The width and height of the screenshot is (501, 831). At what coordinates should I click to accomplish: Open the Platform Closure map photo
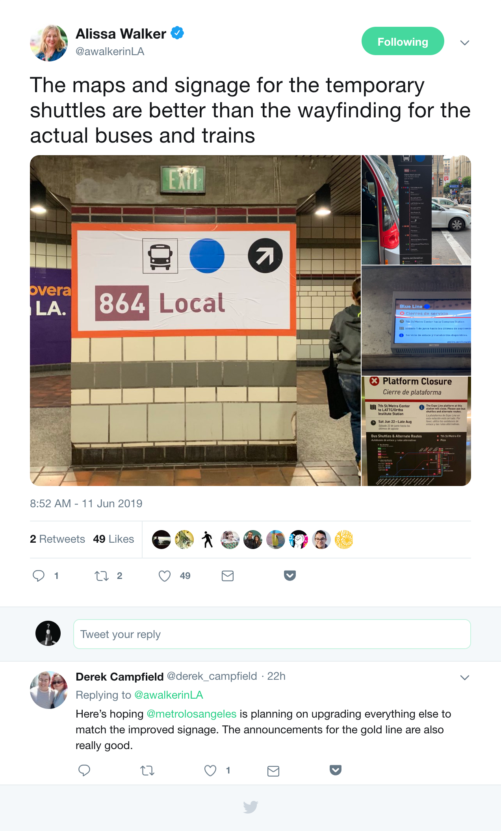point(416,431)
